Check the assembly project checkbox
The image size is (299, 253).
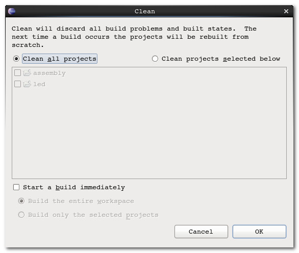tap(17, 72)
